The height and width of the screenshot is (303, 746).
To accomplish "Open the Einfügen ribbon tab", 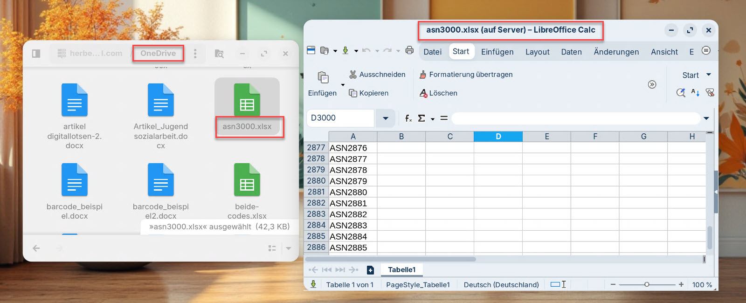I will pos(497,52).
